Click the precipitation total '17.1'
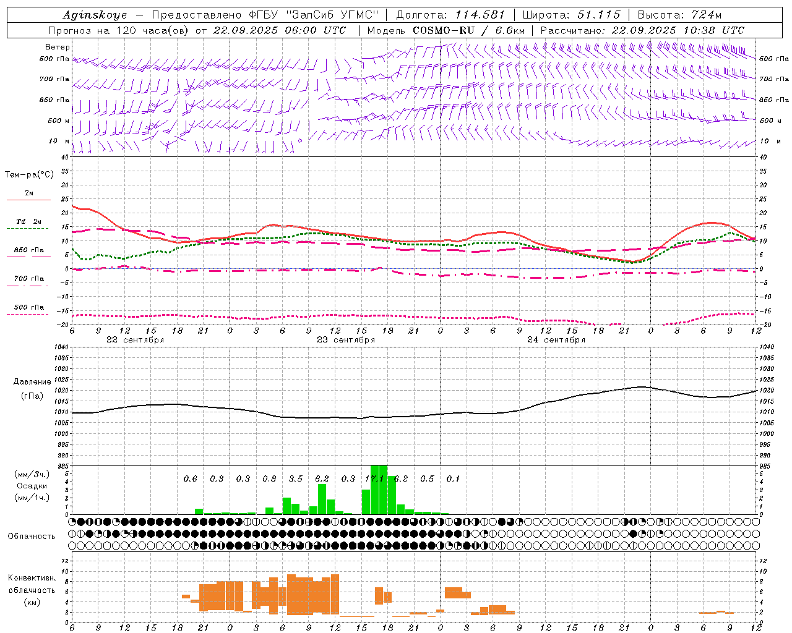Image resolution: width=792 pixels, height=633 pixels. tap(374, 479)
